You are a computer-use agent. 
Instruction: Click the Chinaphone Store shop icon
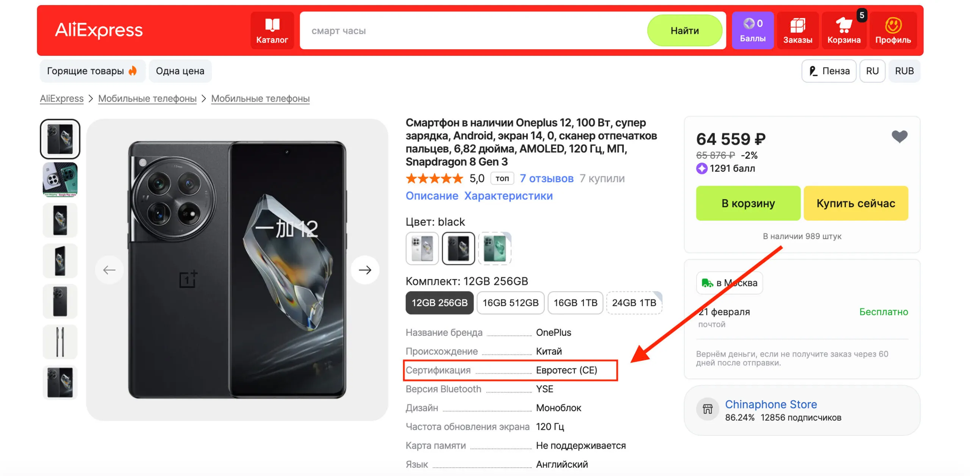tap(707, 409)
